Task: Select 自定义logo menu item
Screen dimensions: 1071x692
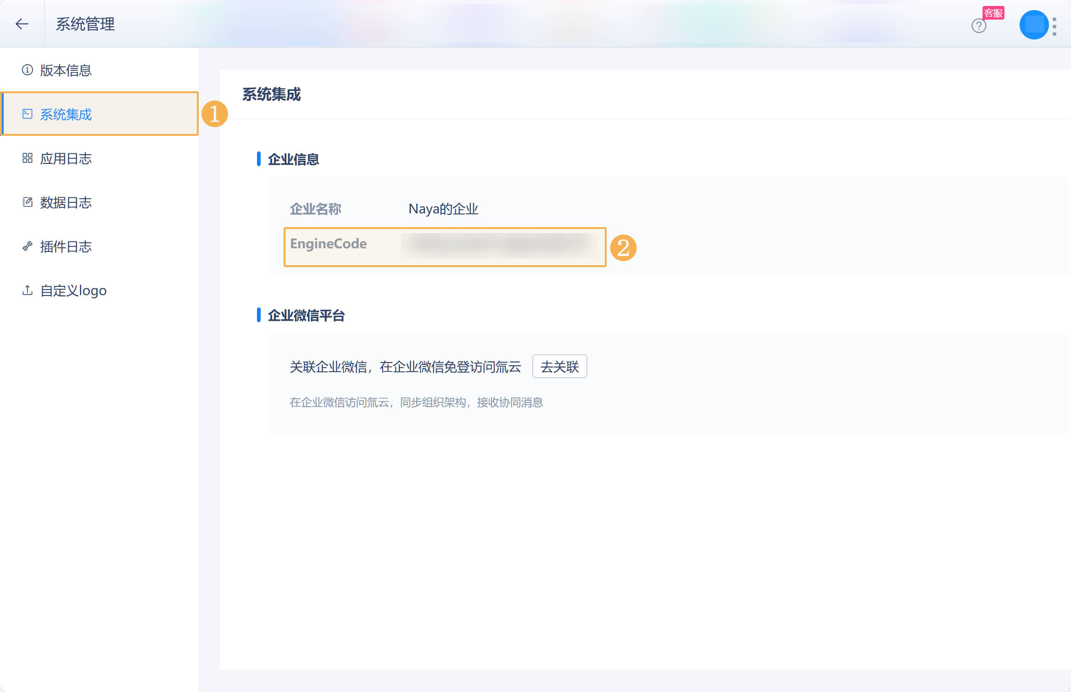Action: coord(73,290)
